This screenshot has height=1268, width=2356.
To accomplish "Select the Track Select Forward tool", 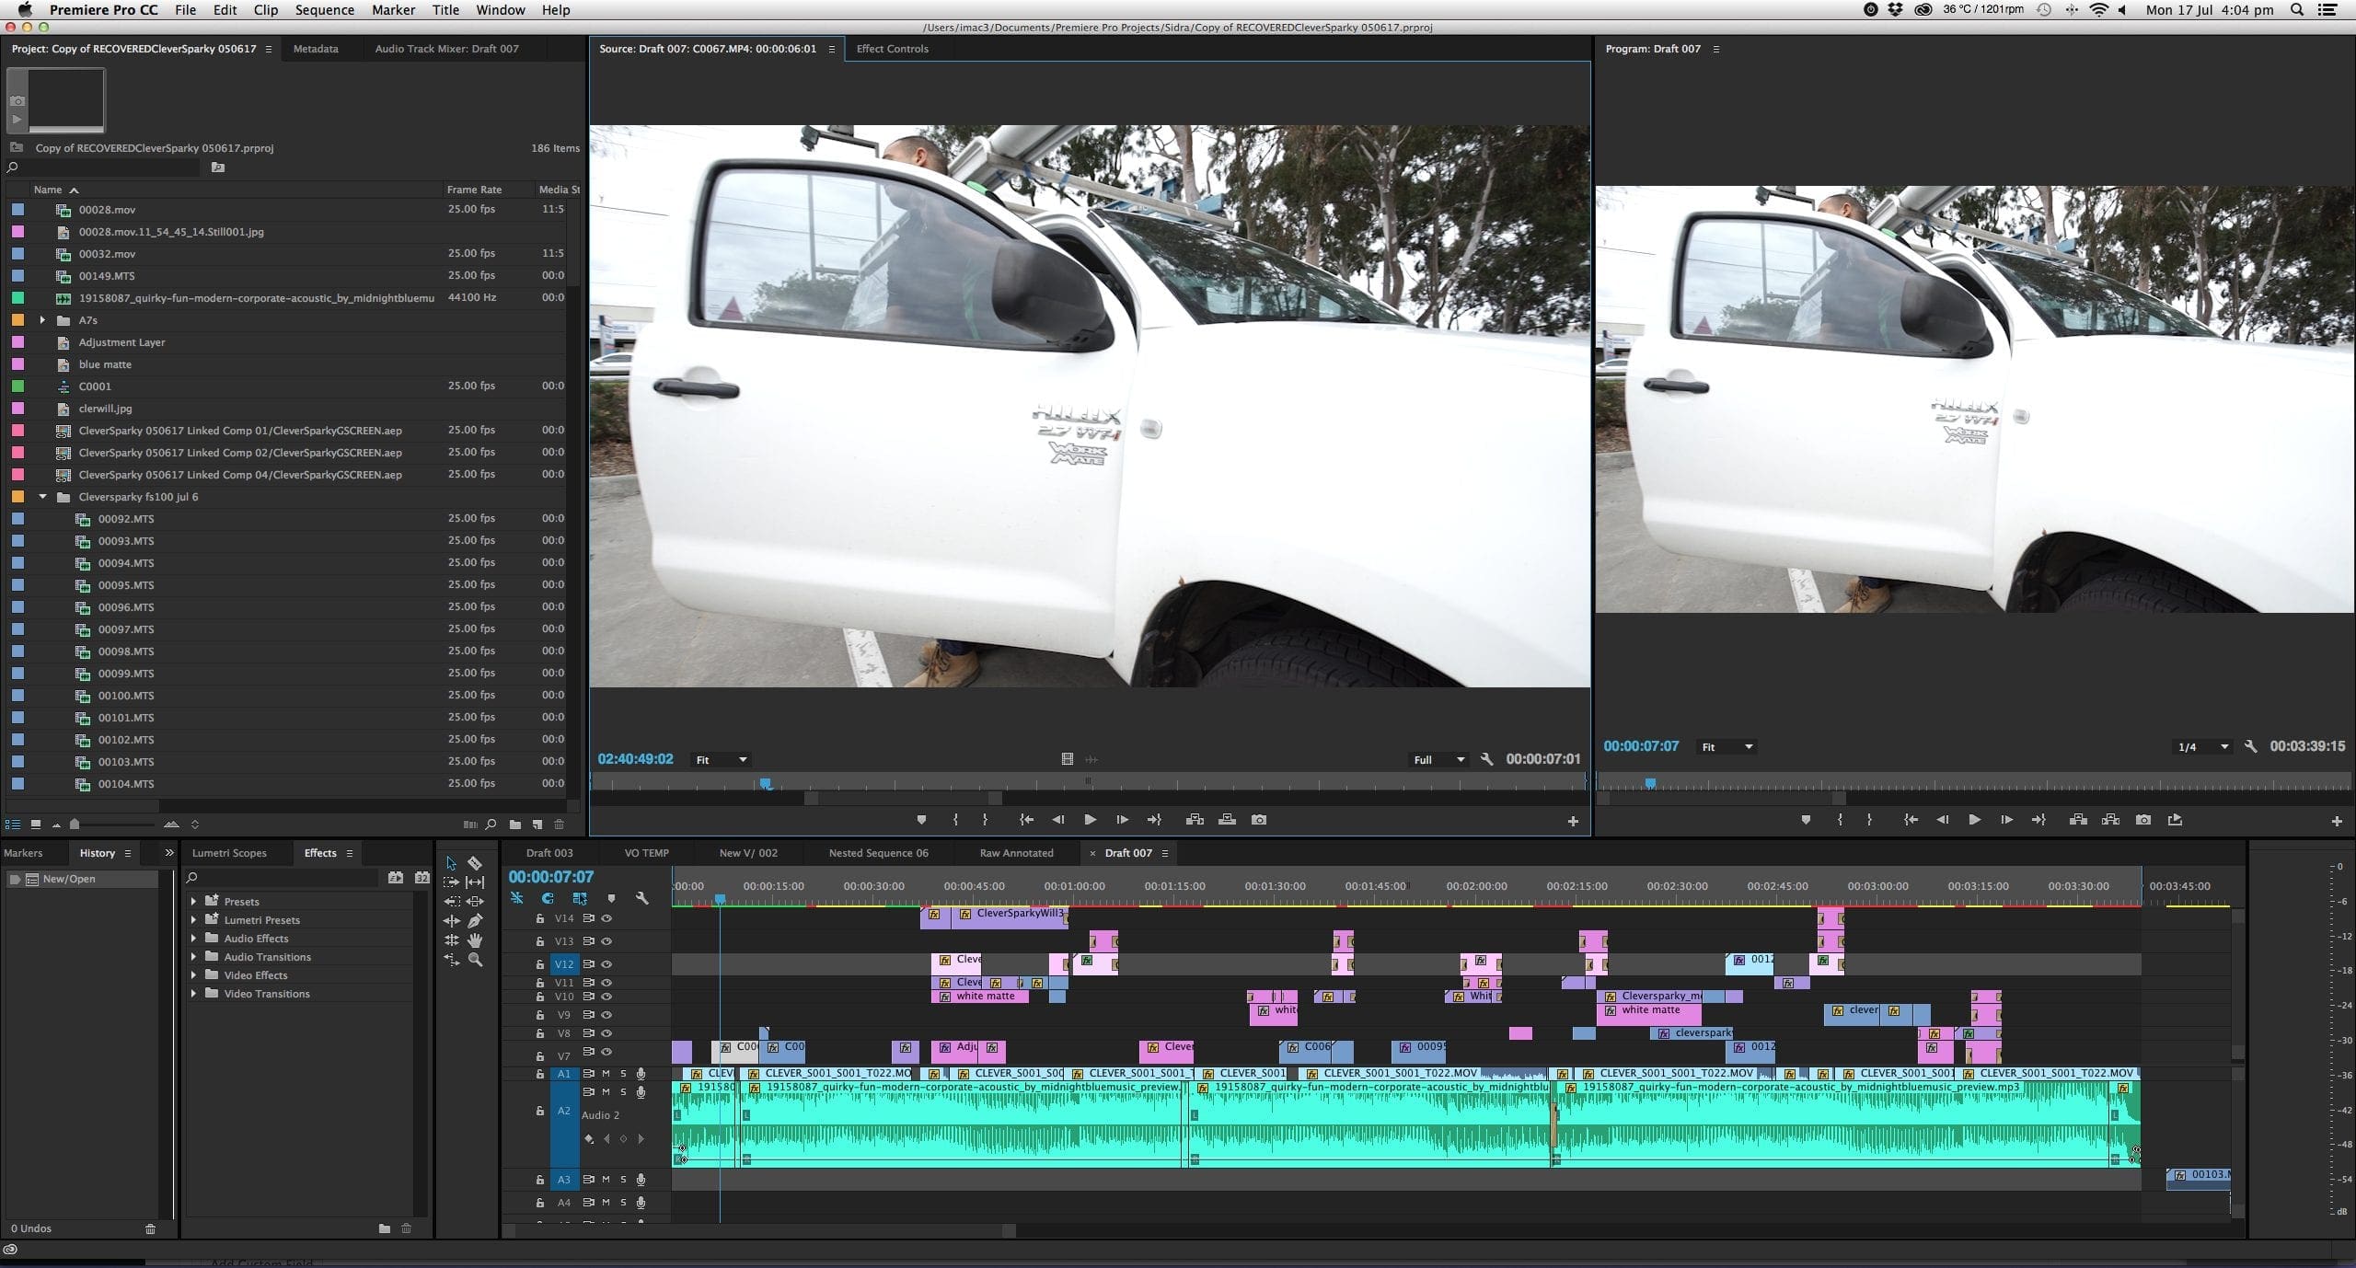I will [x=451, y=882].
